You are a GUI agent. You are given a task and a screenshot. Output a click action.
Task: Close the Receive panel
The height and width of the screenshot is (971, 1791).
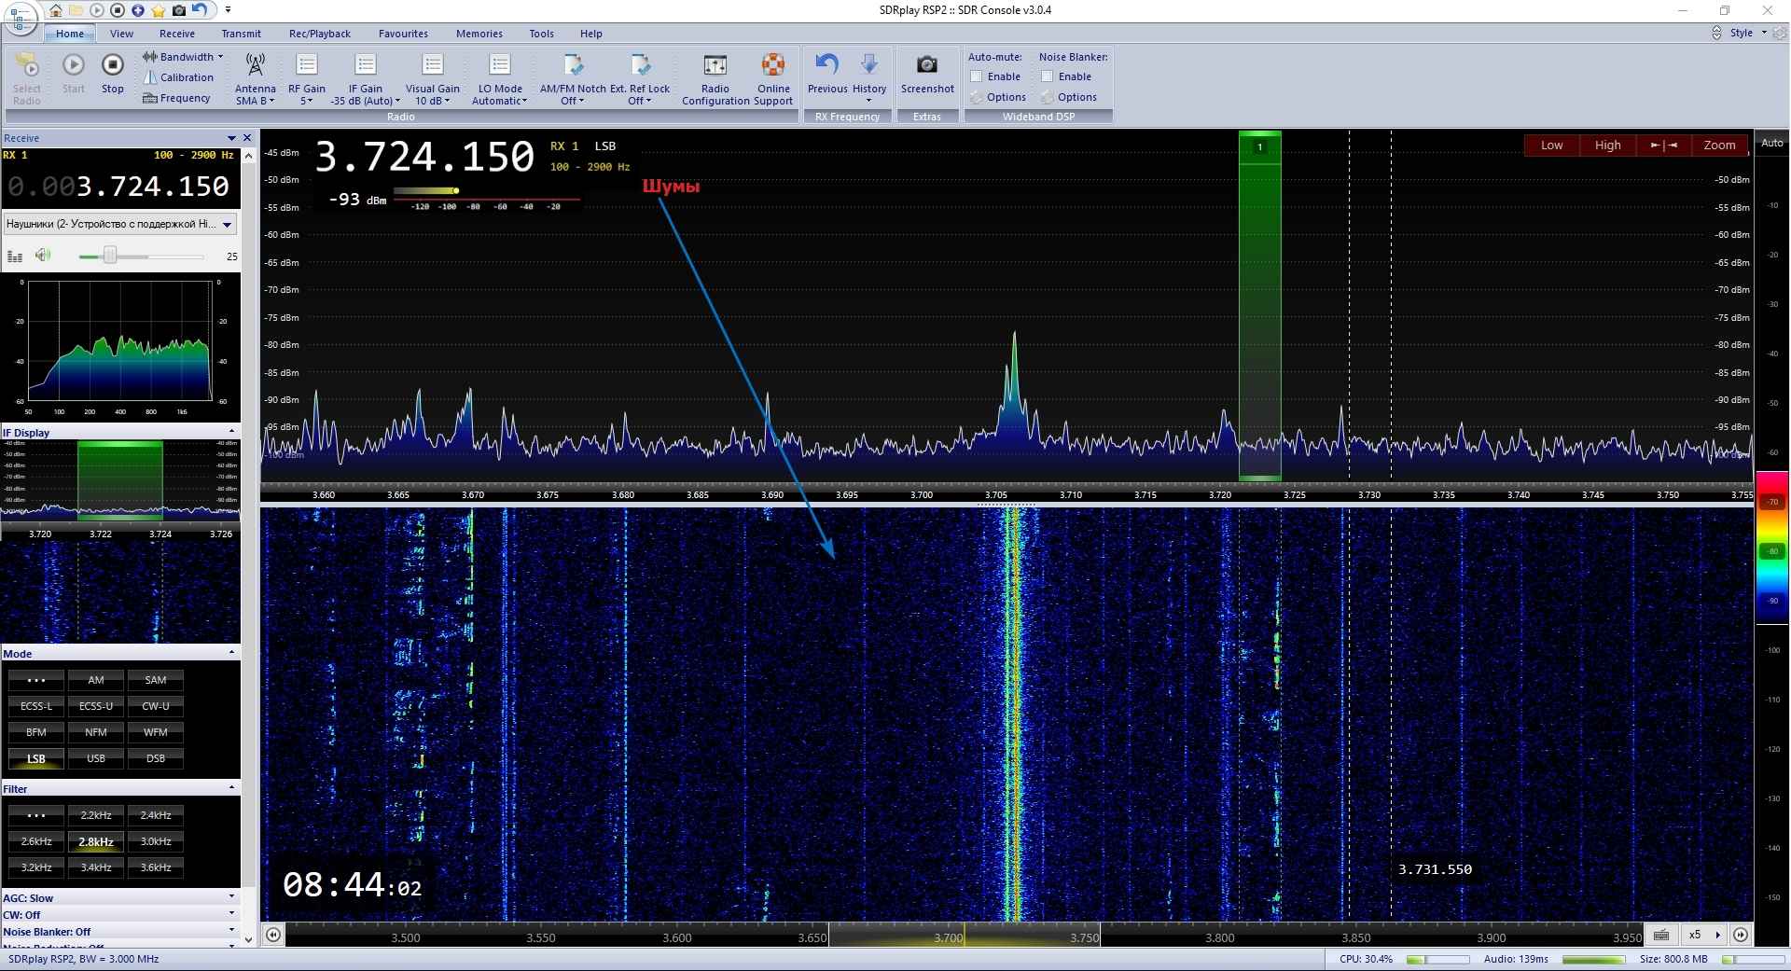247,138
